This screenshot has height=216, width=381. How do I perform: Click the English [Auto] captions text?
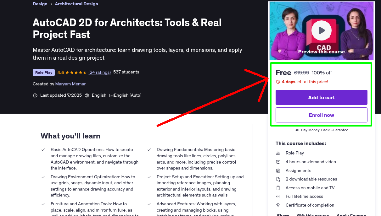tap(128, 95)
